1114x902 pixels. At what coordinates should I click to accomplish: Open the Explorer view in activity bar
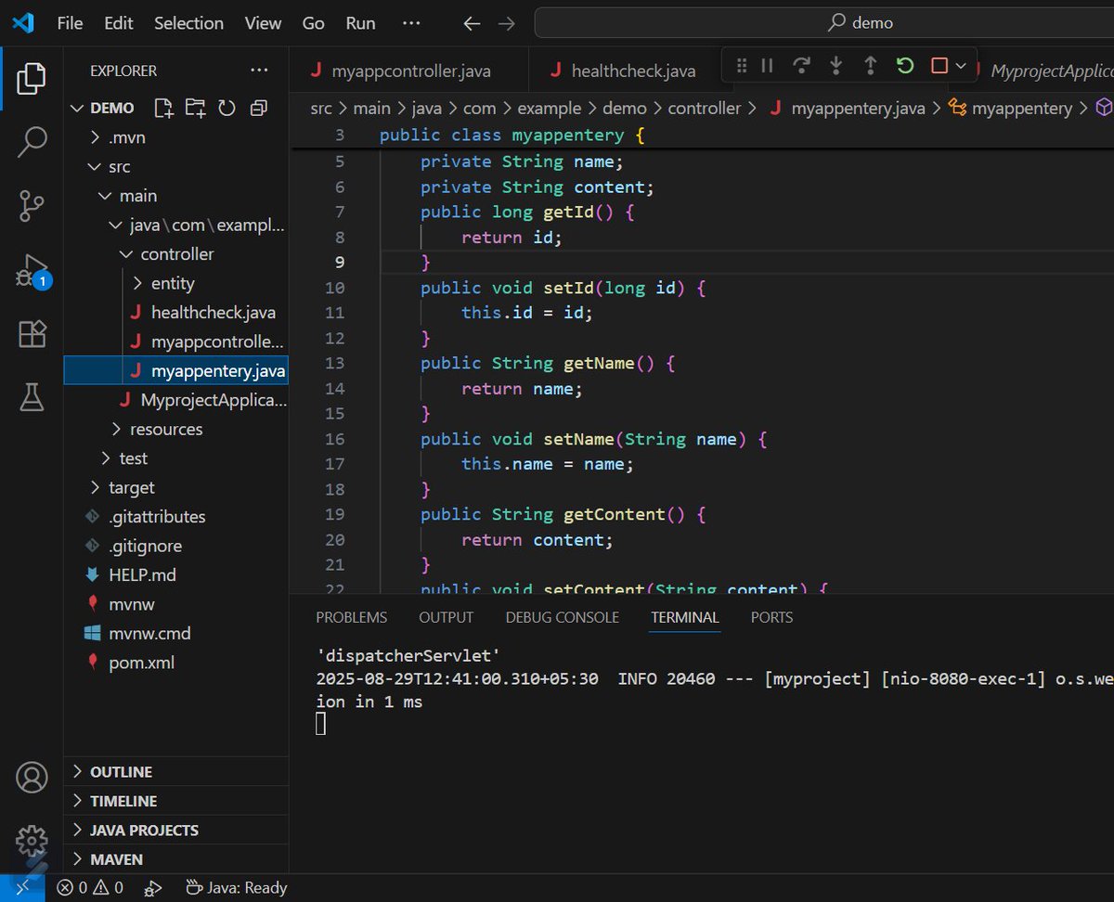click(x=32, y=78)
